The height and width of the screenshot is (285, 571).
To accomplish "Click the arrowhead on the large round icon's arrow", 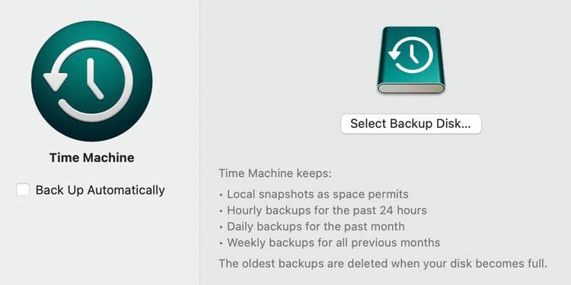I will click(56, 82).
